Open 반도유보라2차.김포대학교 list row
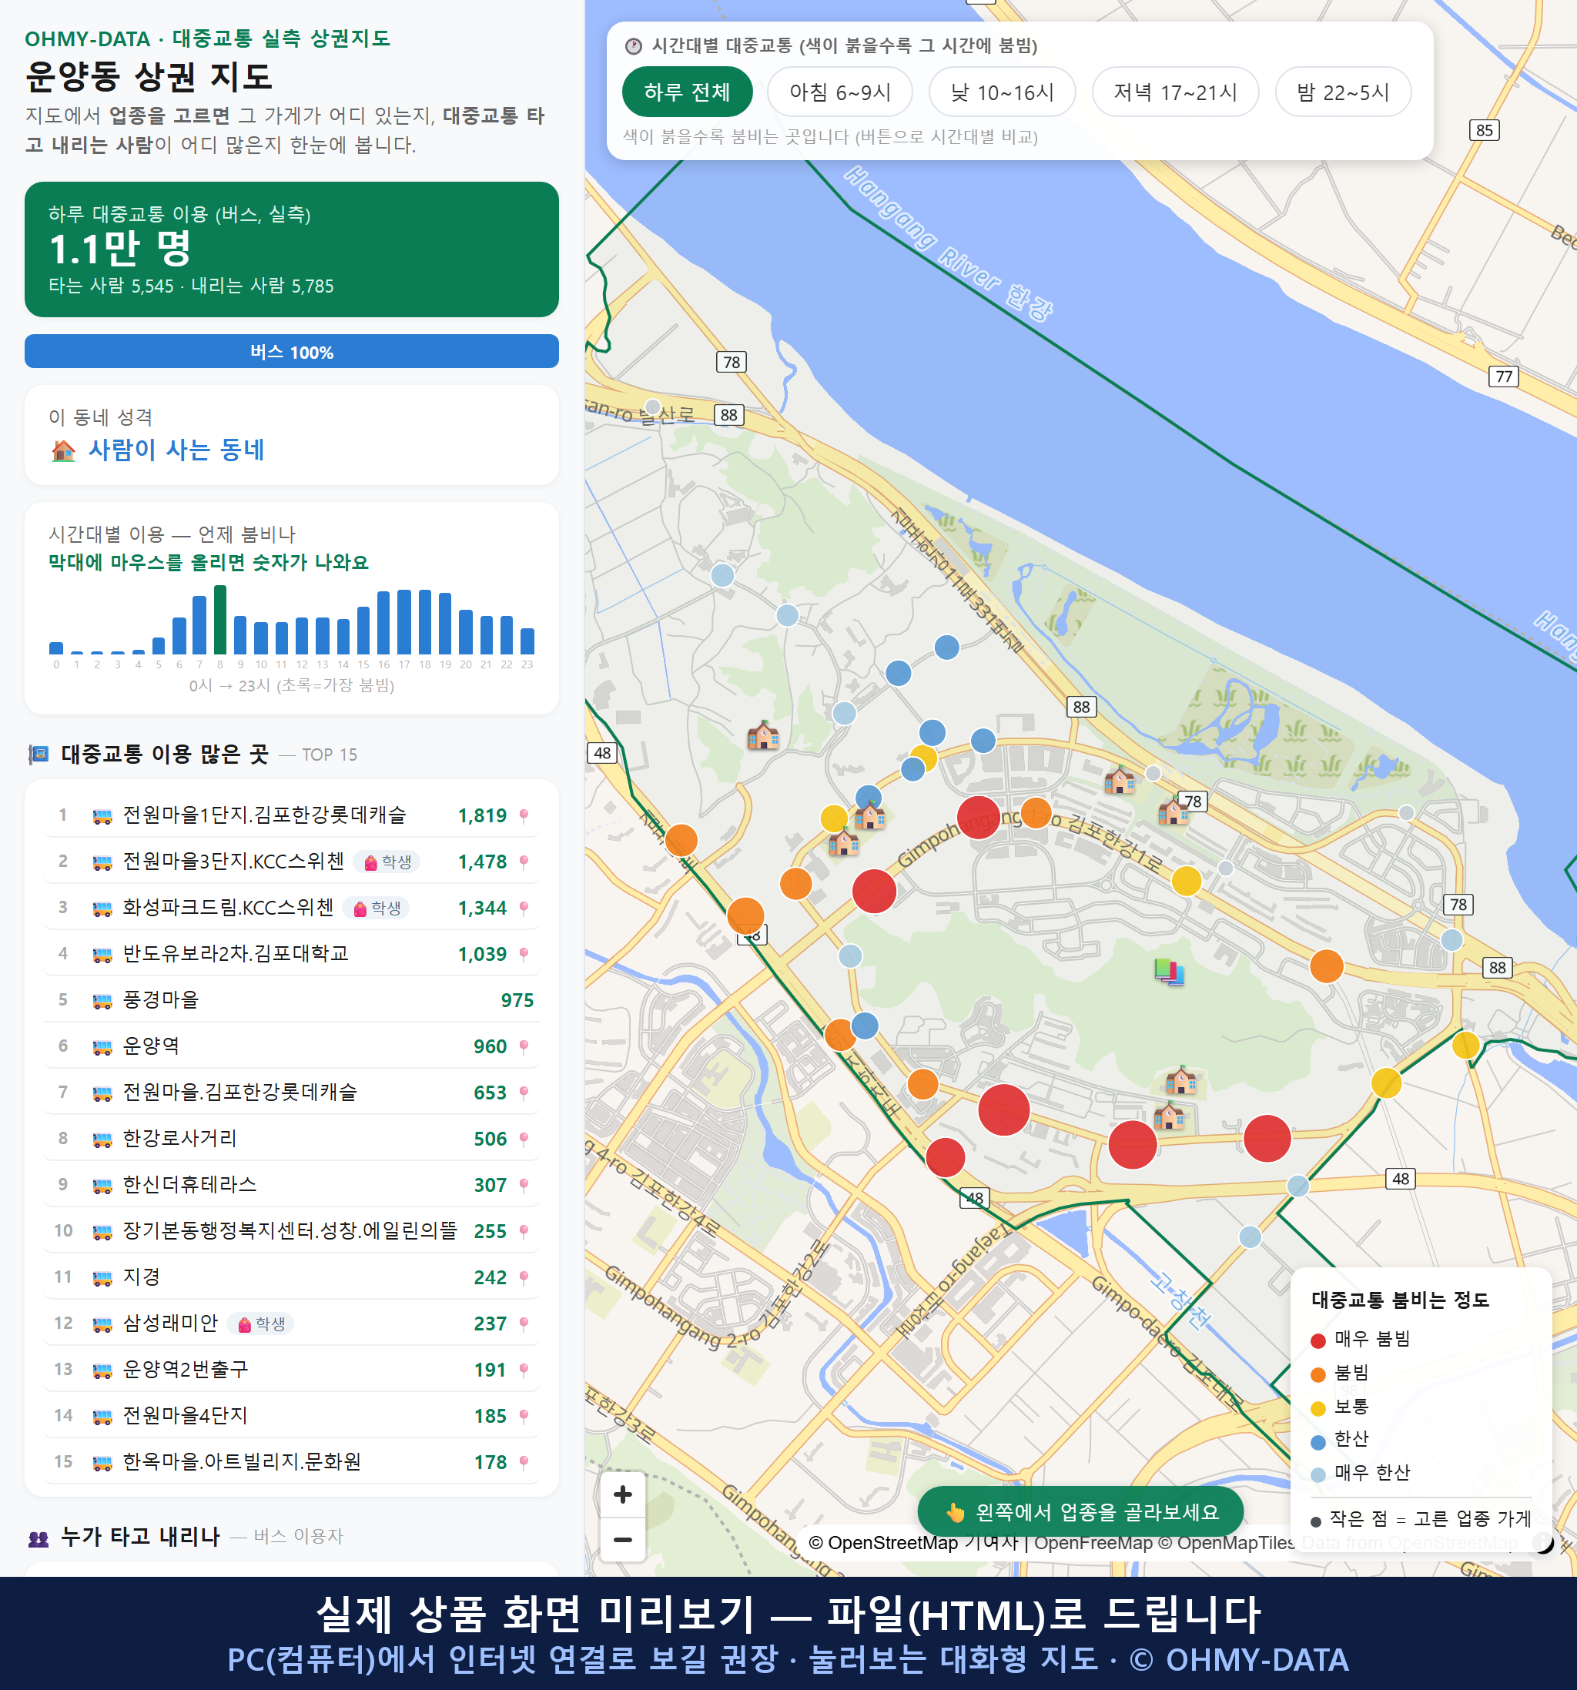The width and height of the screenshot is (1577, 1690). click(292, 955)
